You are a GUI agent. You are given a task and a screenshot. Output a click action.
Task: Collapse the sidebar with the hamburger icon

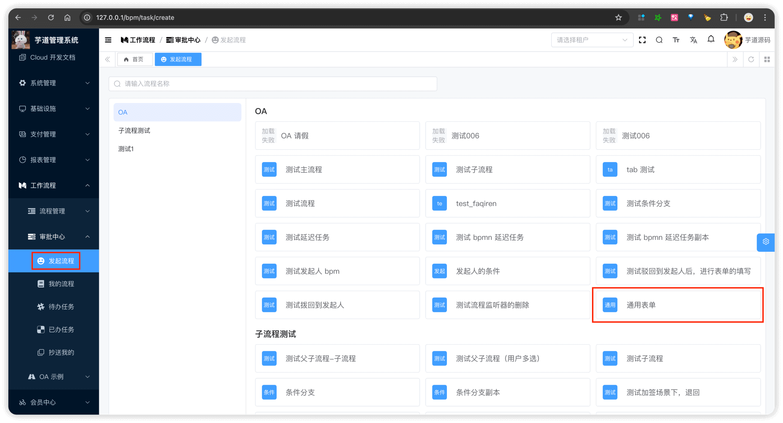pyautogui.click(x=108, y=40)
